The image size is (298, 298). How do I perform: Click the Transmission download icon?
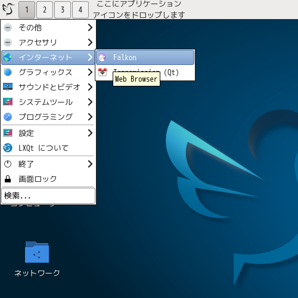point(103,72)
